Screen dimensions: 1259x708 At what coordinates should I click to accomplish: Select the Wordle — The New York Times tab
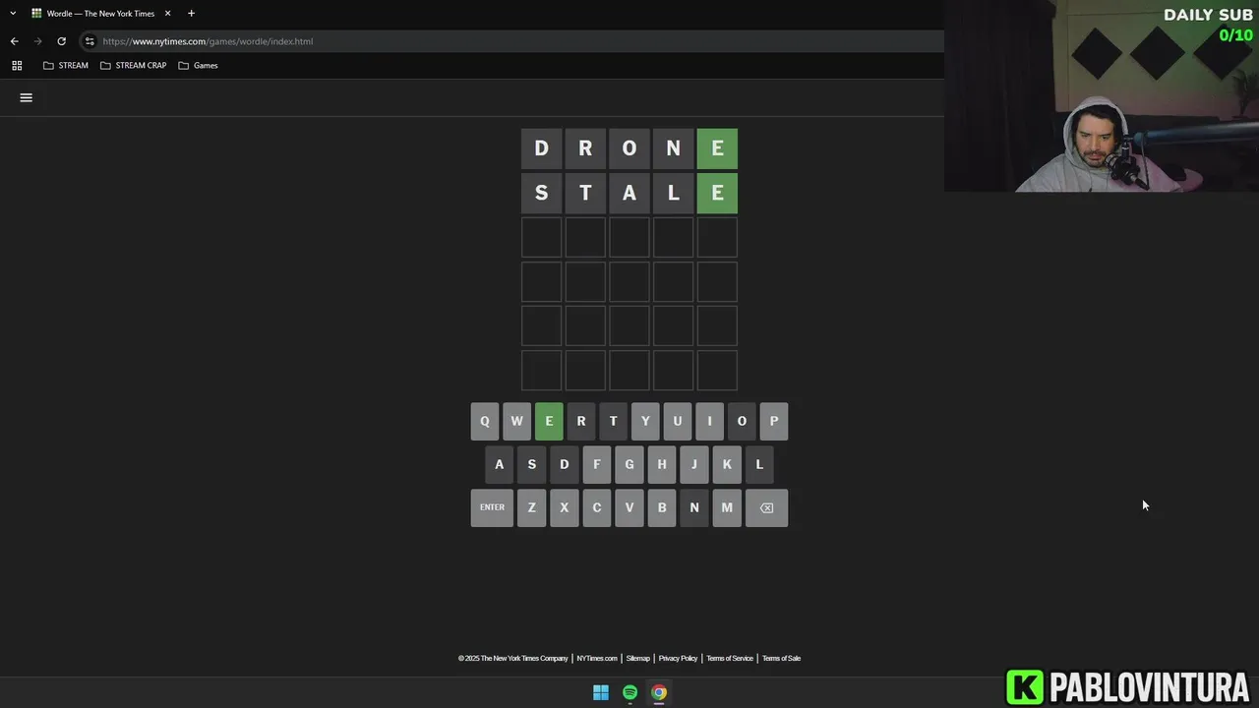click(101, 14)
